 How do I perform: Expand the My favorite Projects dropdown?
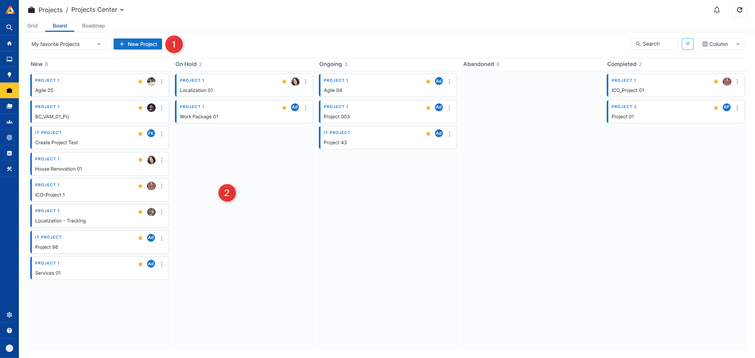coord(66,44)
